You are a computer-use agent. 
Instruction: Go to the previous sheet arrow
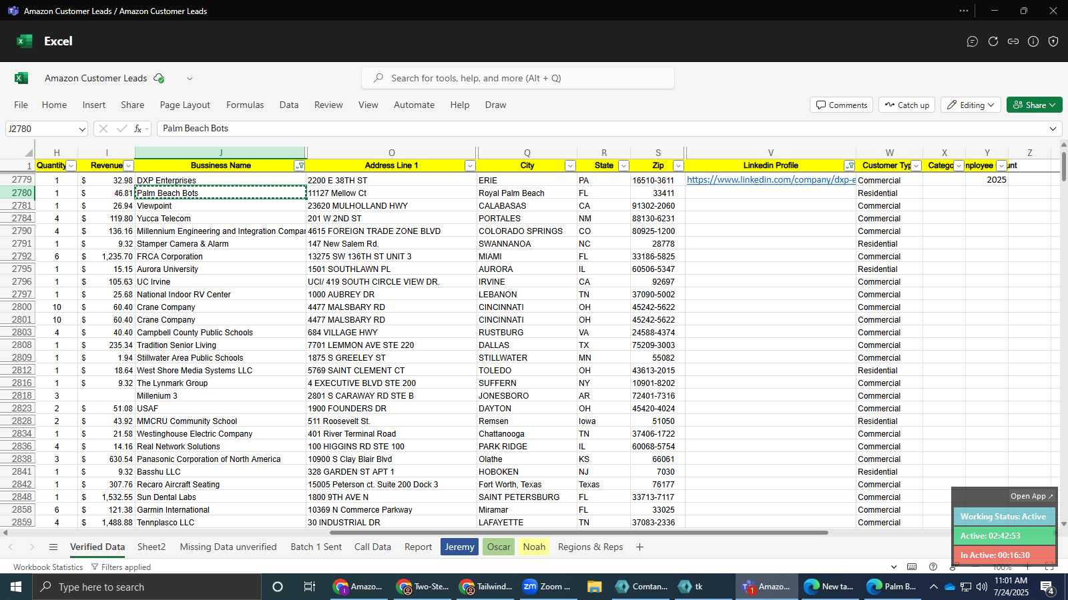(11, 547)
